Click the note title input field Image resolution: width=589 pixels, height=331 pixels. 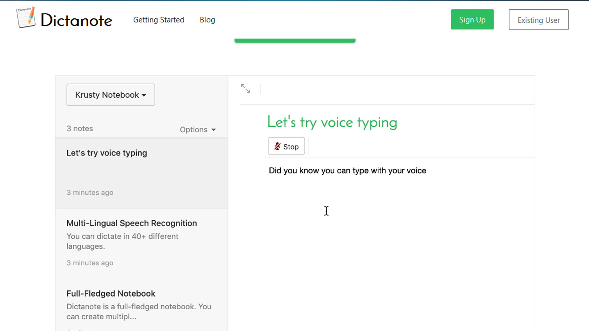click(x=332, y=123)
